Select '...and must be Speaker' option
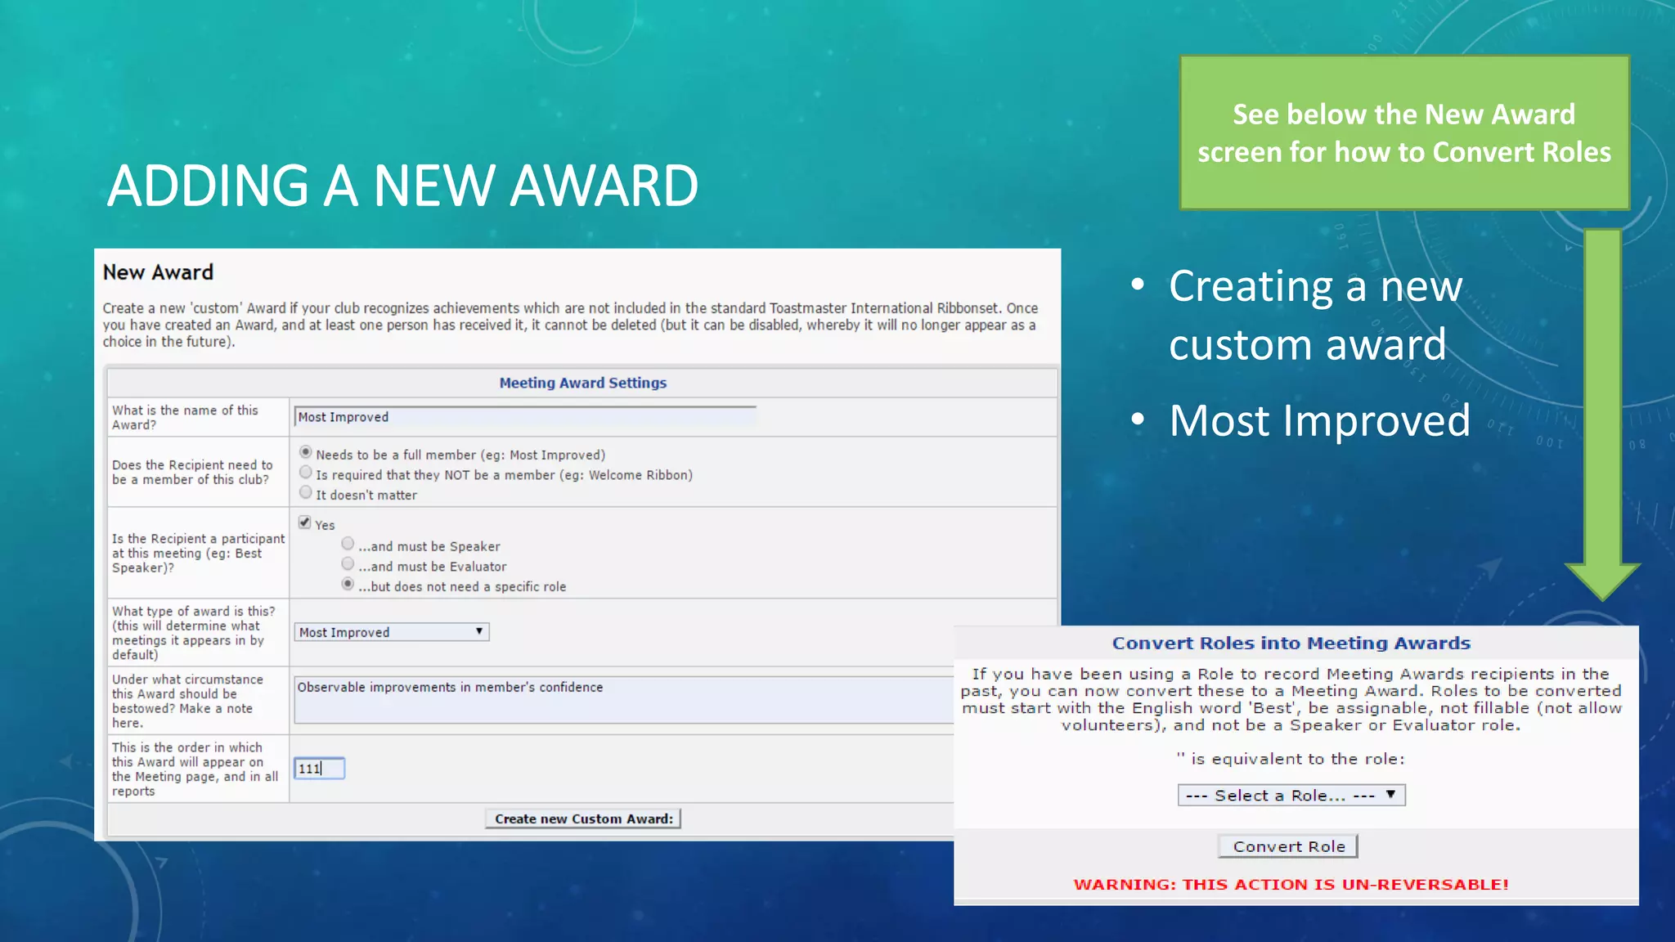 tap(348, 544)
